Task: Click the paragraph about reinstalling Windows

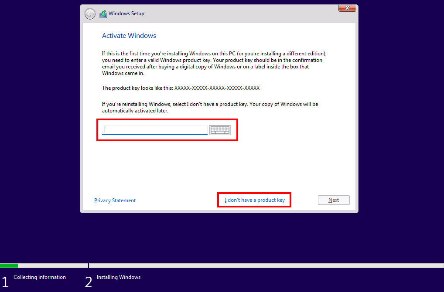Action: click(210, 107)
